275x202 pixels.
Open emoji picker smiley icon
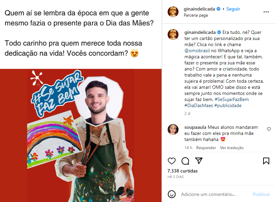tap(171, 194)
